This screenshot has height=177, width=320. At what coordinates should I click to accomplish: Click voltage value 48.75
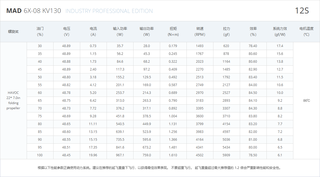[66, 101]
